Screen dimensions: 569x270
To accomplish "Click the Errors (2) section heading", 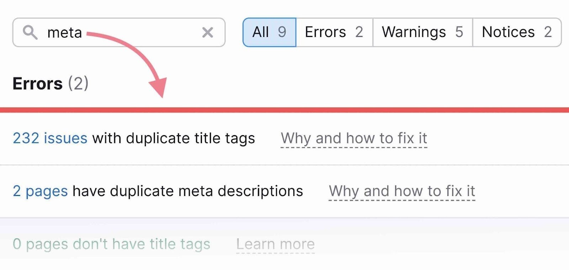I will tap(50, 84).
